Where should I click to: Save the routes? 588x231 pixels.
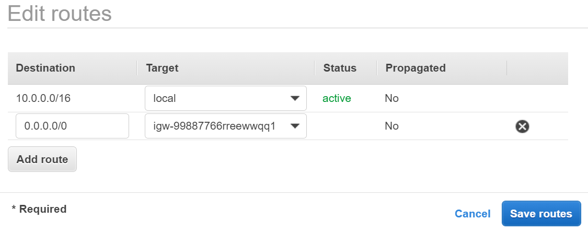click(541, 214)
